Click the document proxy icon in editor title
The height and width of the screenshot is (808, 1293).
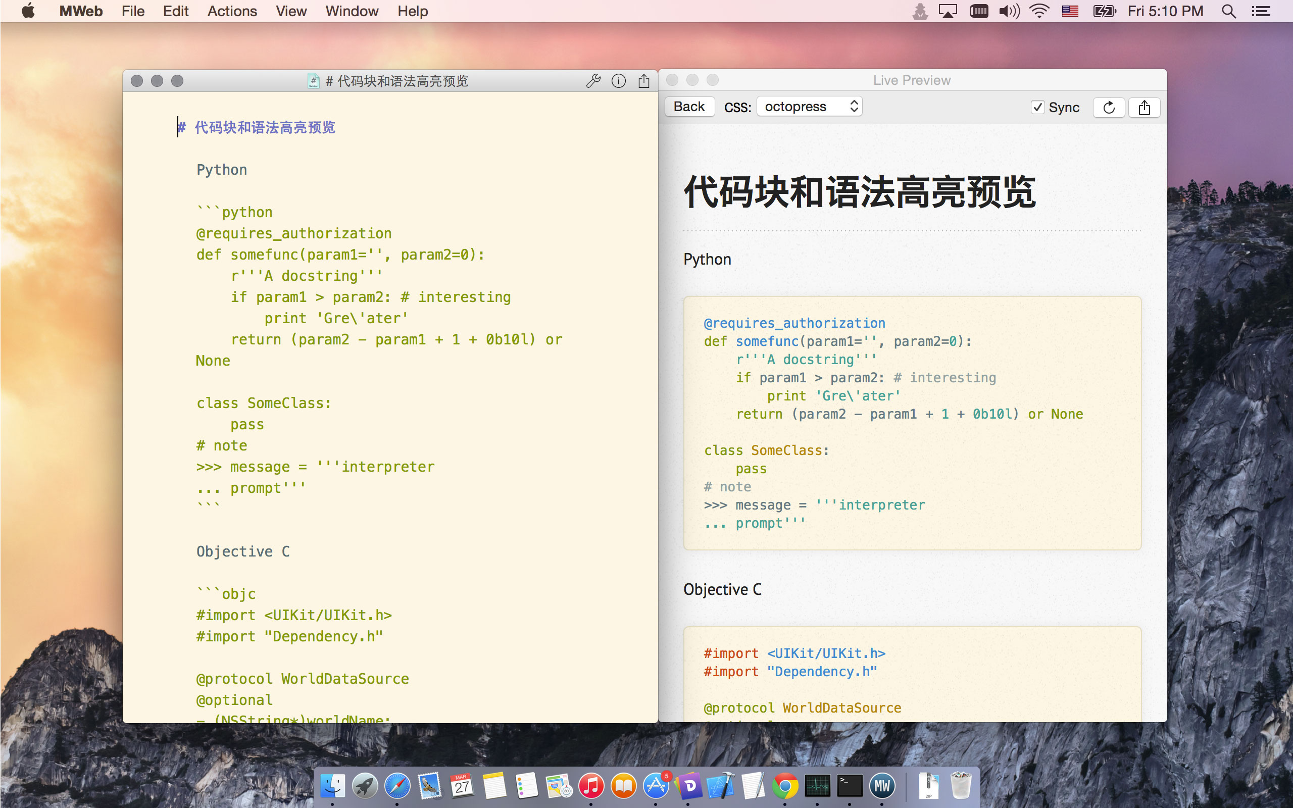[x=314, y=81]
